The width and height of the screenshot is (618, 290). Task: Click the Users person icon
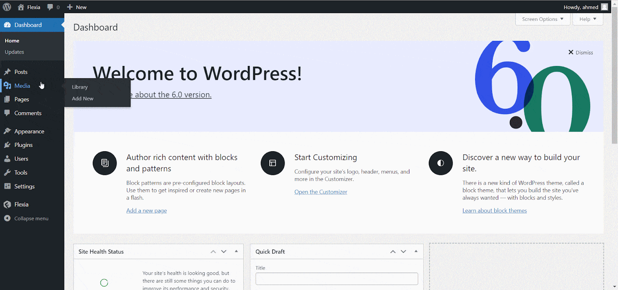point(7,158)
